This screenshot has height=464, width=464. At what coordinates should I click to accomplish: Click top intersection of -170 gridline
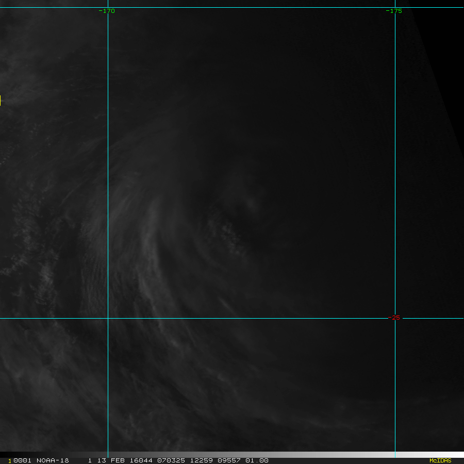pyautogui.click(x=108, y=7)
